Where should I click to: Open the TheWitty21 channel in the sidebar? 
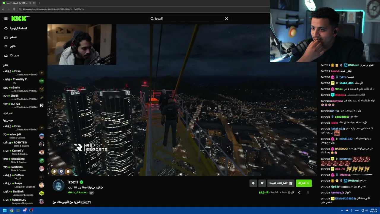[x=24, y=81]
